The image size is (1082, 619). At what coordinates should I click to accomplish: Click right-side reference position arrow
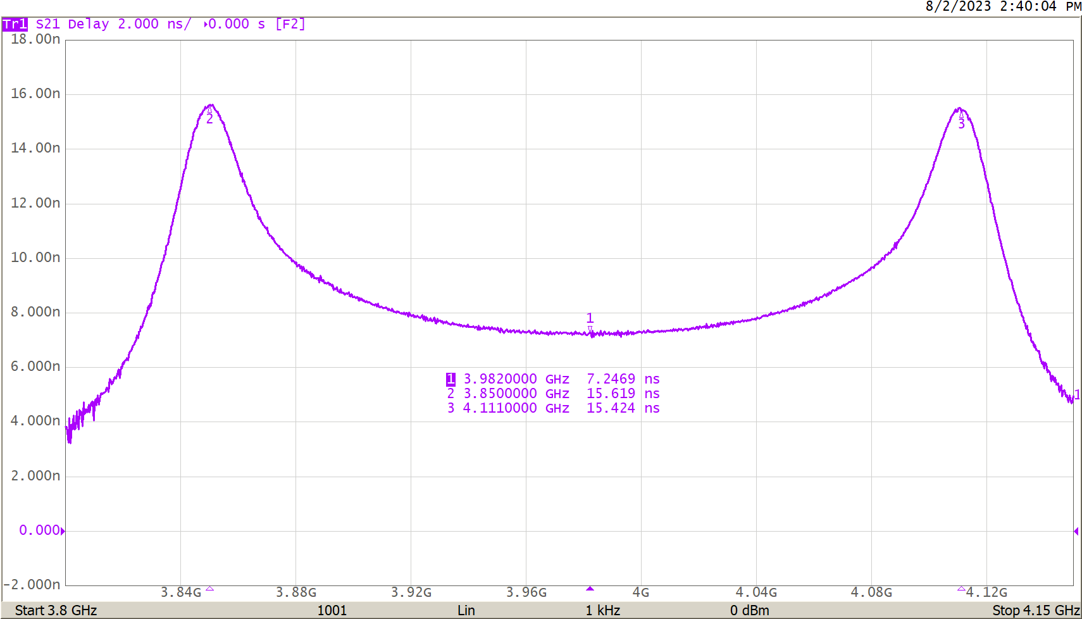coord(1076,531)
